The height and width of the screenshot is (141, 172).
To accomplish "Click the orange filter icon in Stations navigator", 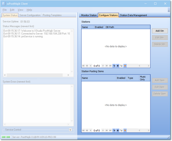I will point(125,66).
